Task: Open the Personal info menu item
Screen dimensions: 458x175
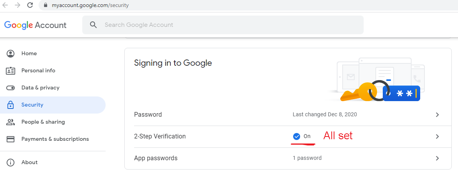Action: pyautogui.click(x=53, y=71)
